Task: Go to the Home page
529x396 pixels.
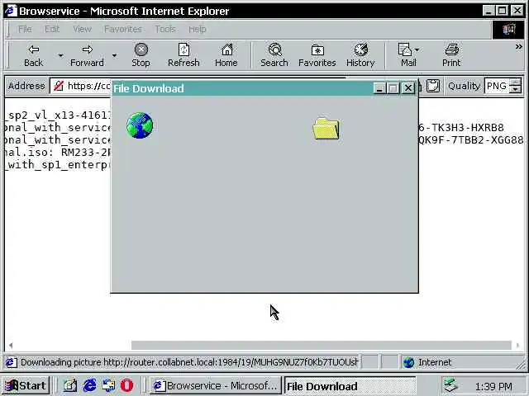Action: (x=226, y=56)
